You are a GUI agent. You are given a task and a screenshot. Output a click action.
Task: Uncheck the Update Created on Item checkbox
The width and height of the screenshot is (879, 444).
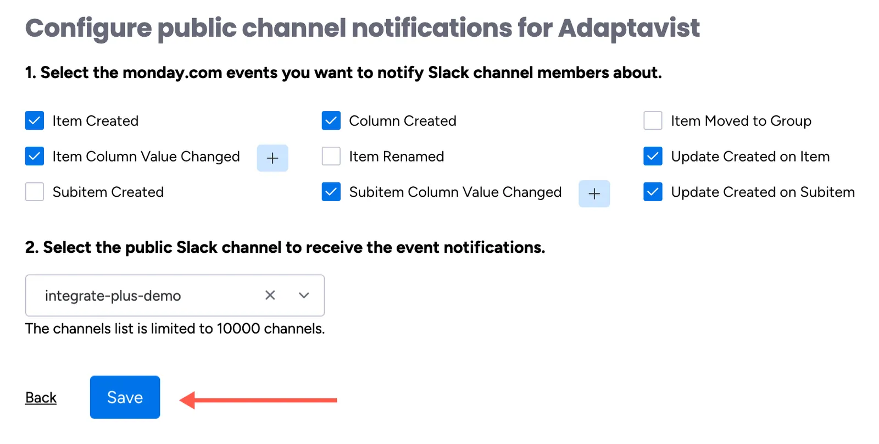(653, 157)
